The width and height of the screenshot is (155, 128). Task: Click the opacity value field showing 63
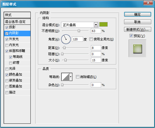pos(96,31)
